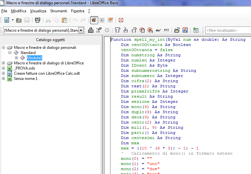Viewport: 251px width, 174px height.
Task: Click the Print icon
Action: coord(38,20)
